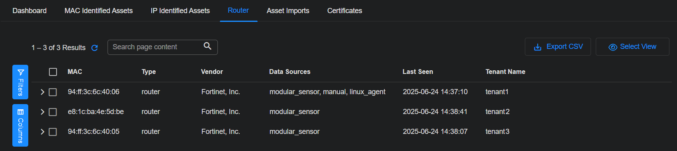Check the box for MAC 94:ff:3c:6c:40:06
The height and width of the screenshot is (151, 677).
coord(53,92)
